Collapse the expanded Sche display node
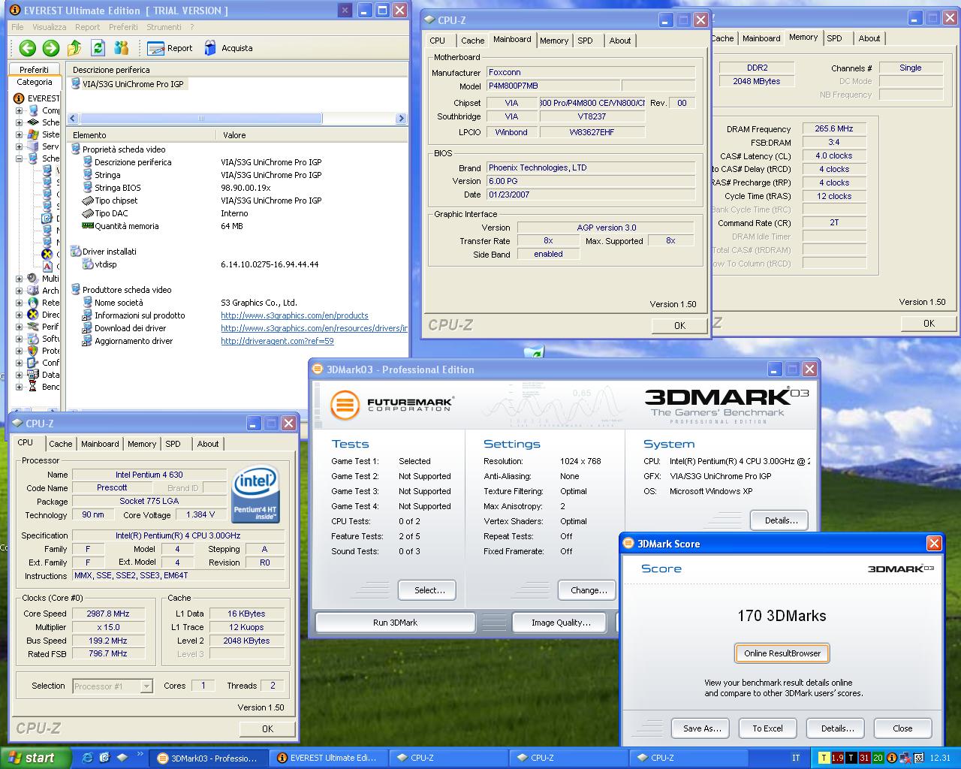The image size is (961, 769). [x=20, y=158]
